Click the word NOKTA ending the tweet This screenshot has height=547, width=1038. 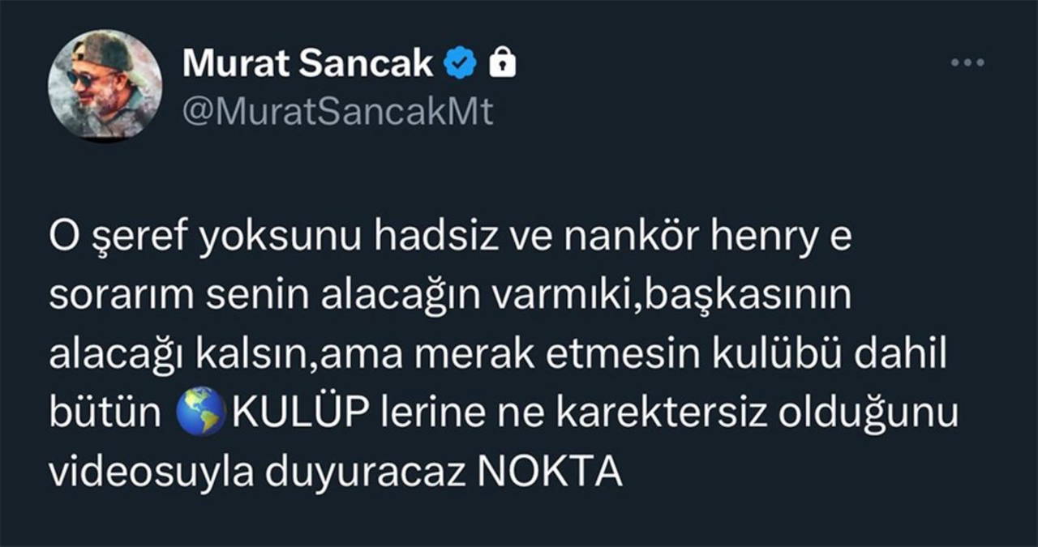click(x=549, y=473)
